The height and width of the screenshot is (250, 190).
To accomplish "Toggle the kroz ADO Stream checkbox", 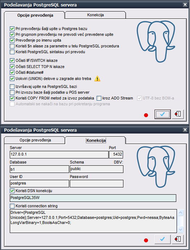I will coord(99,98).
